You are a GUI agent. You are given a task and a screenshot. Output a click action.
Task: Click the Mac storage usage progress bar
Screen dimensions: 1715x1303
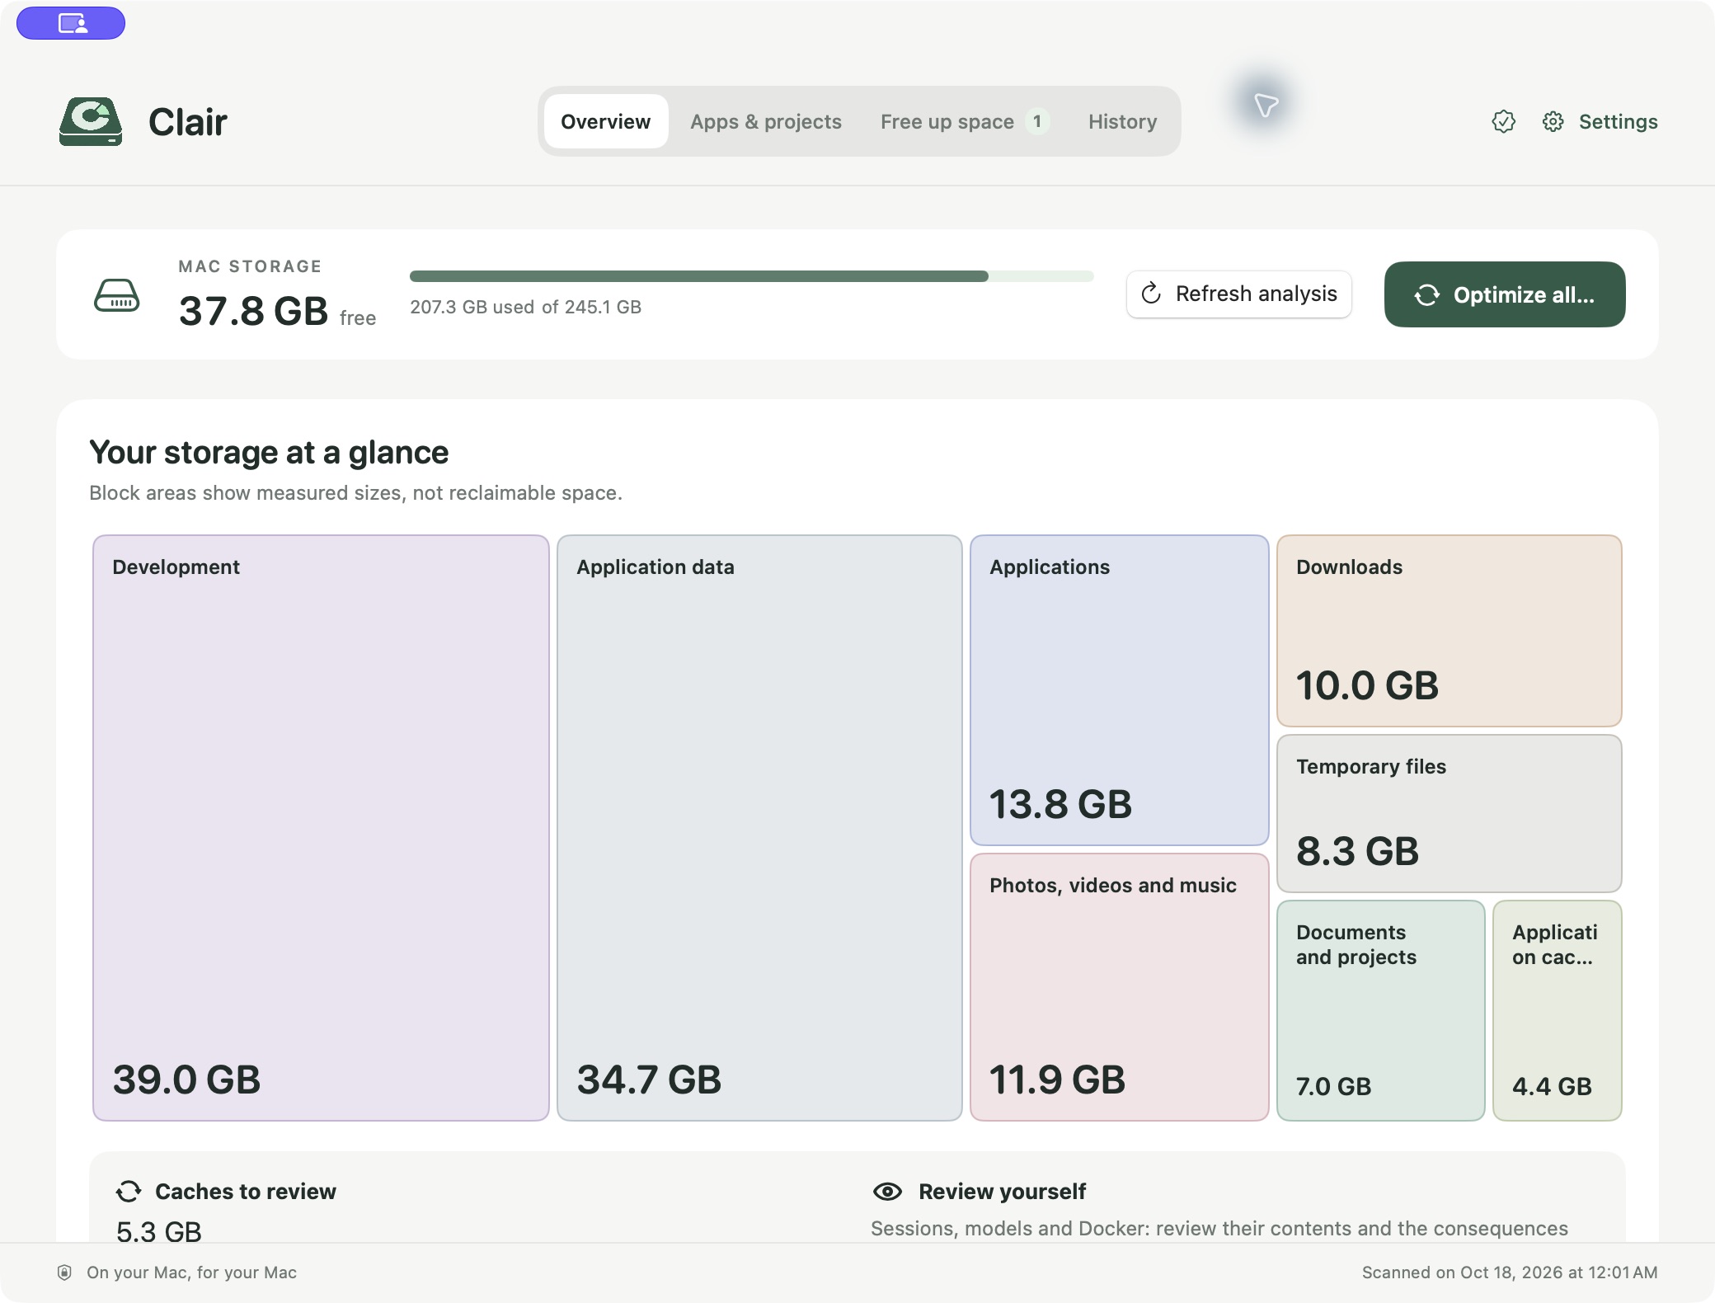point(752,276)
